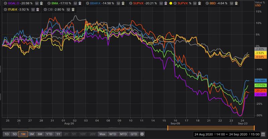Click the 6M range button
268x139 pixels.
tap(40, 134)
